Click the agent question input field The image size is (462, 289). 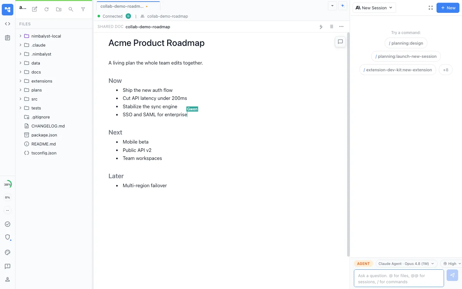(399, 278)
